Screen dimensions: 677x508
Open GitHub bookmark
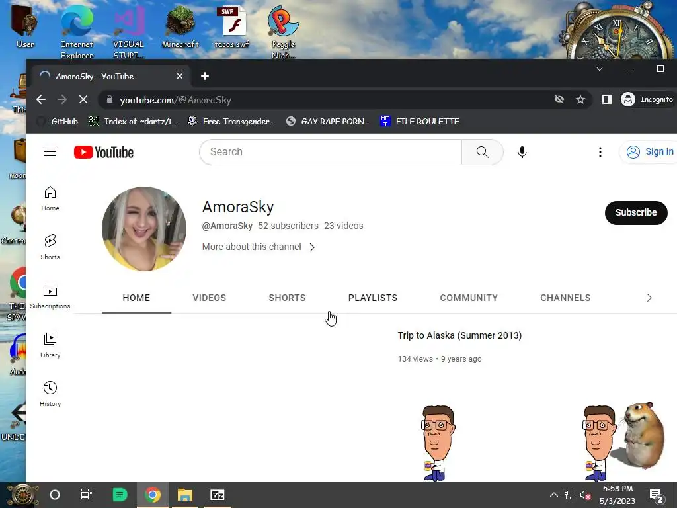coord(58,122)
